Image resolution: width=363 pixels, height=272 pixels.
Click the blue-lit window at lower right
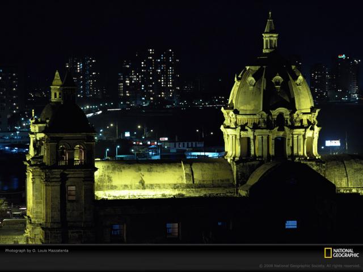tap(291, 224)
